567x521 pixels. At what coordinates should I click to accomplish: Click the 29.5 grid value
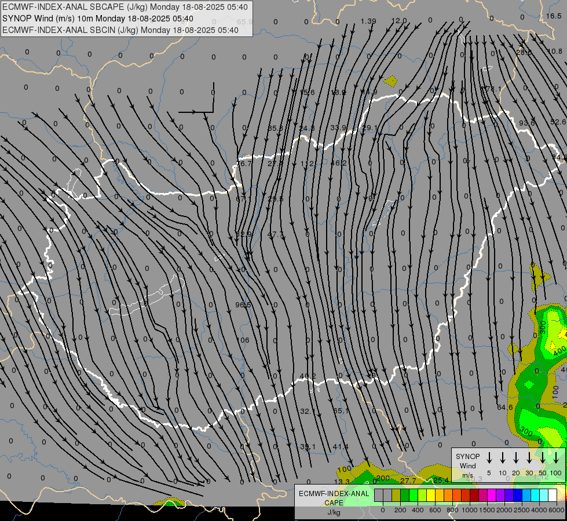[x=276, y=199]
